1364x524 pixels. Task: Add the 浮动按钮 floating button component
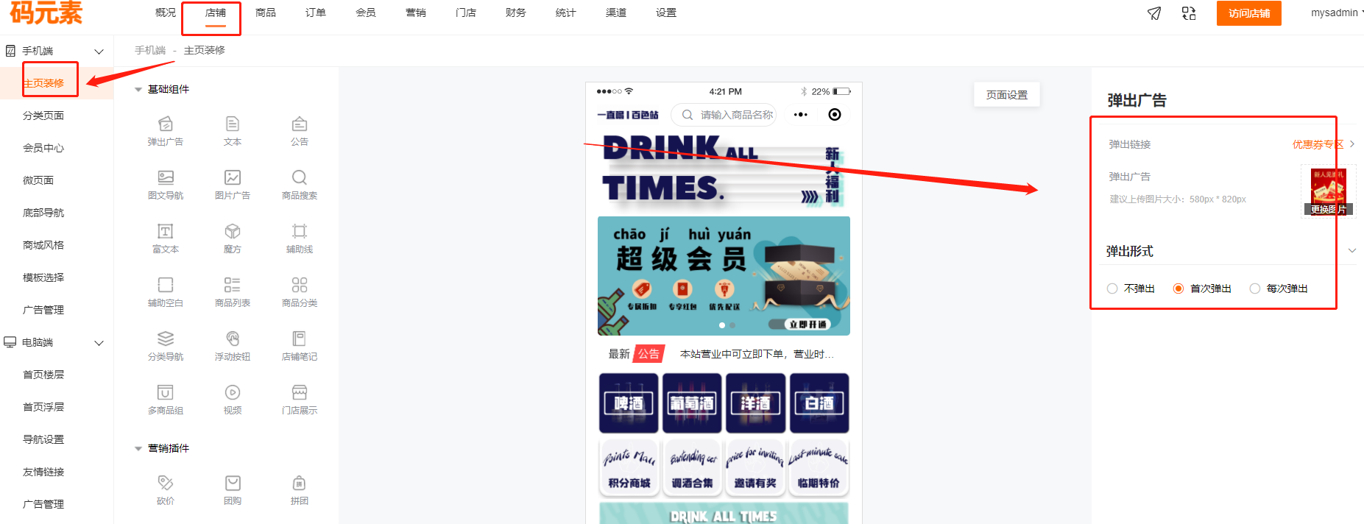click(x=233, y=346)
